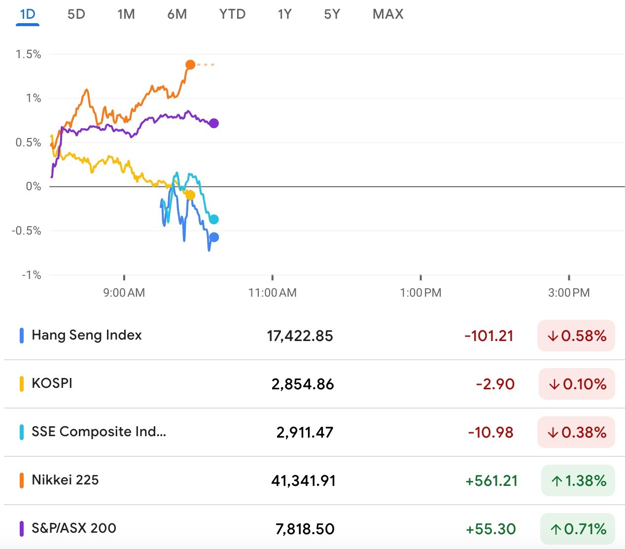
Task: Click the yellow KOSPI color marker
Action: pos(22,383)
